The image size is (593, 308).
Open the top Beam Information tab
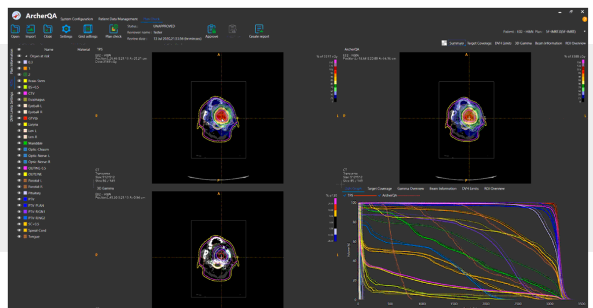tap(548, 43)
